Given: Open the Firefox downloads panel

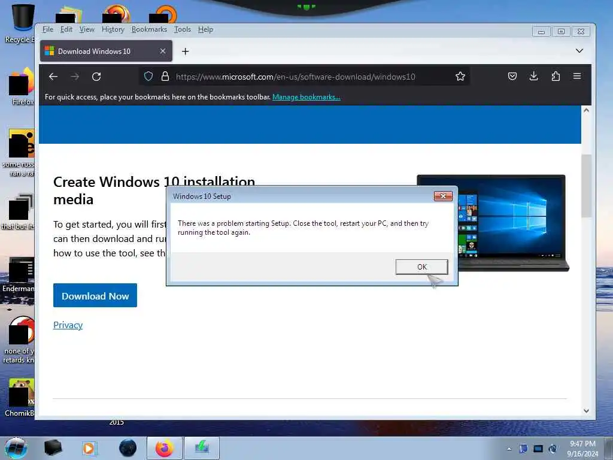Looking at the screenshot, I should (533, 76).
